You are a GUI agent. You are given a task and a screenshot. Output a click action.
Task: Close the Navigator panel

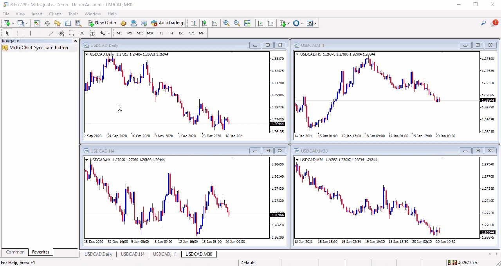pos(76,41)
